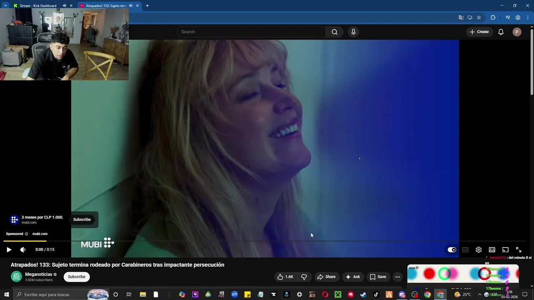The height and width of the screenshot is (300, 534).
Task: Open Opera browser from the taskbar
Action: click(x=325, y=295)
